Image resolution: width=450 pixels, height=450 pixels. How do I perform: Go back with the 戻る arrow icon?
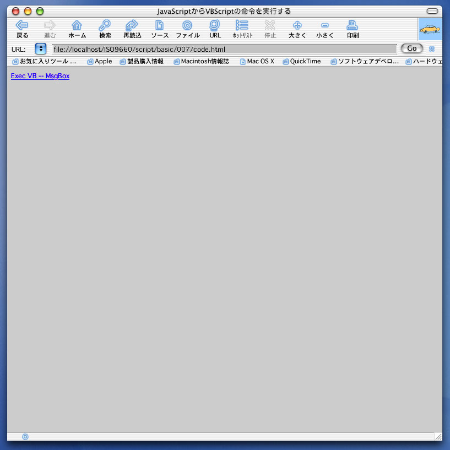click(22, 25)
